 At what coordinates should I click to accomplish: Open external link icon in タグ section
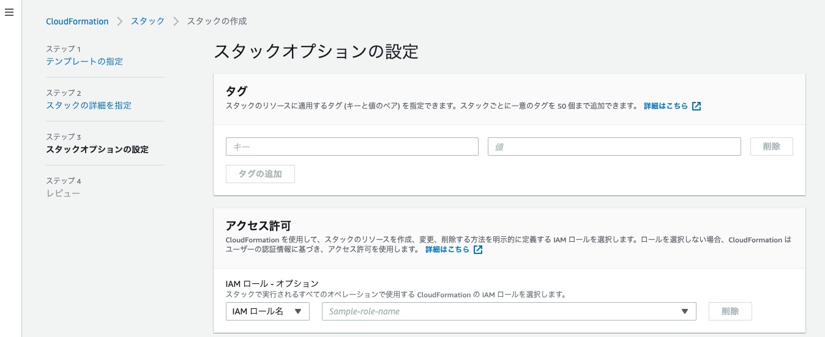tap(696, 106)
